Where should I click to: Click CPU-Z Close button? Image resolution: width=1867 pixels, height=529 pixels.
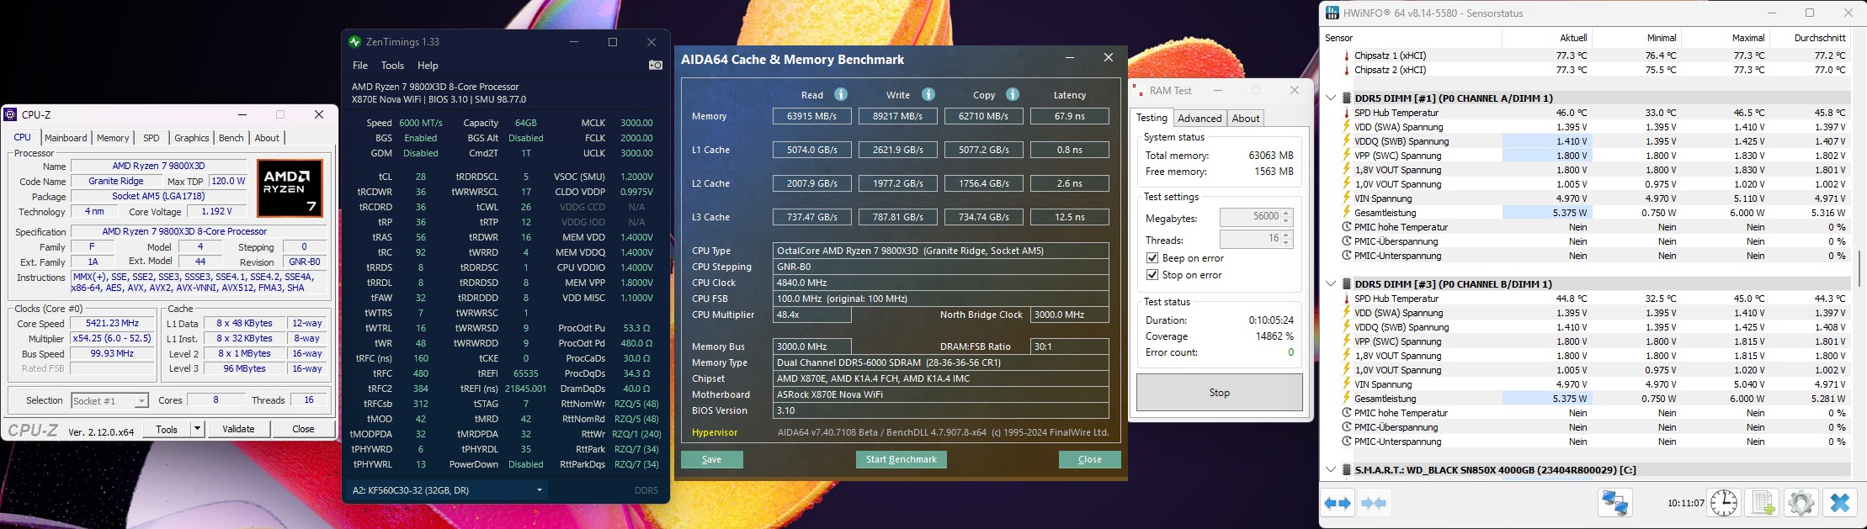click(303, 429)
